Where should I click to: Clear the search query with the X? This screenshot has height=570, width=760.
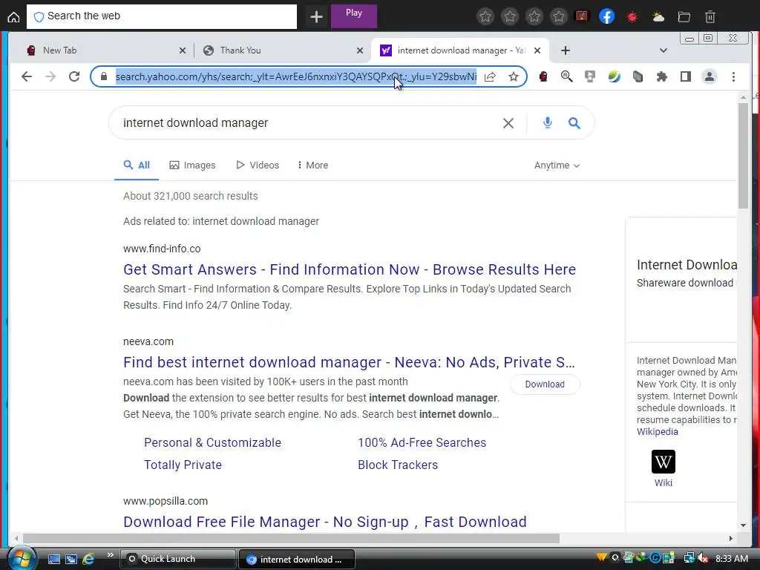[508, 123]
